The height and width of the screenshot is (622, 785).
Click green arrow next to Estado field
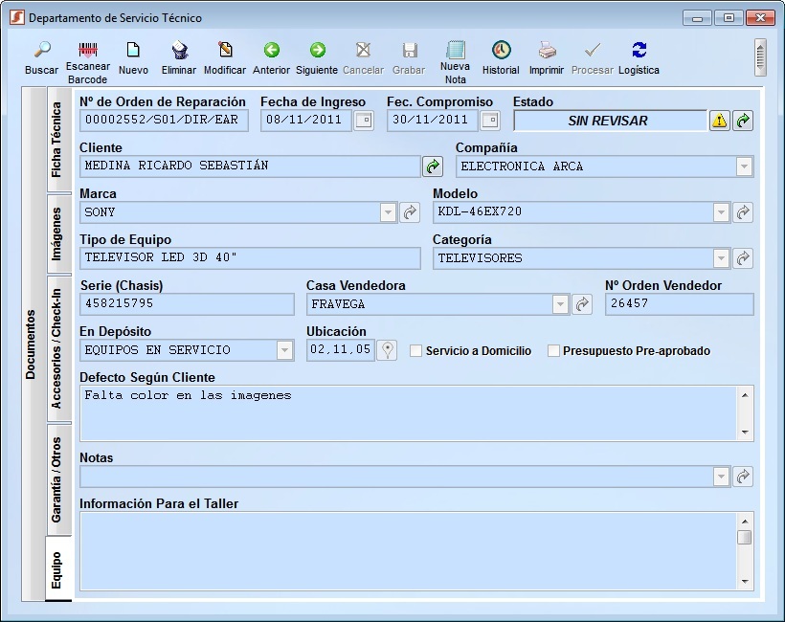743,121
